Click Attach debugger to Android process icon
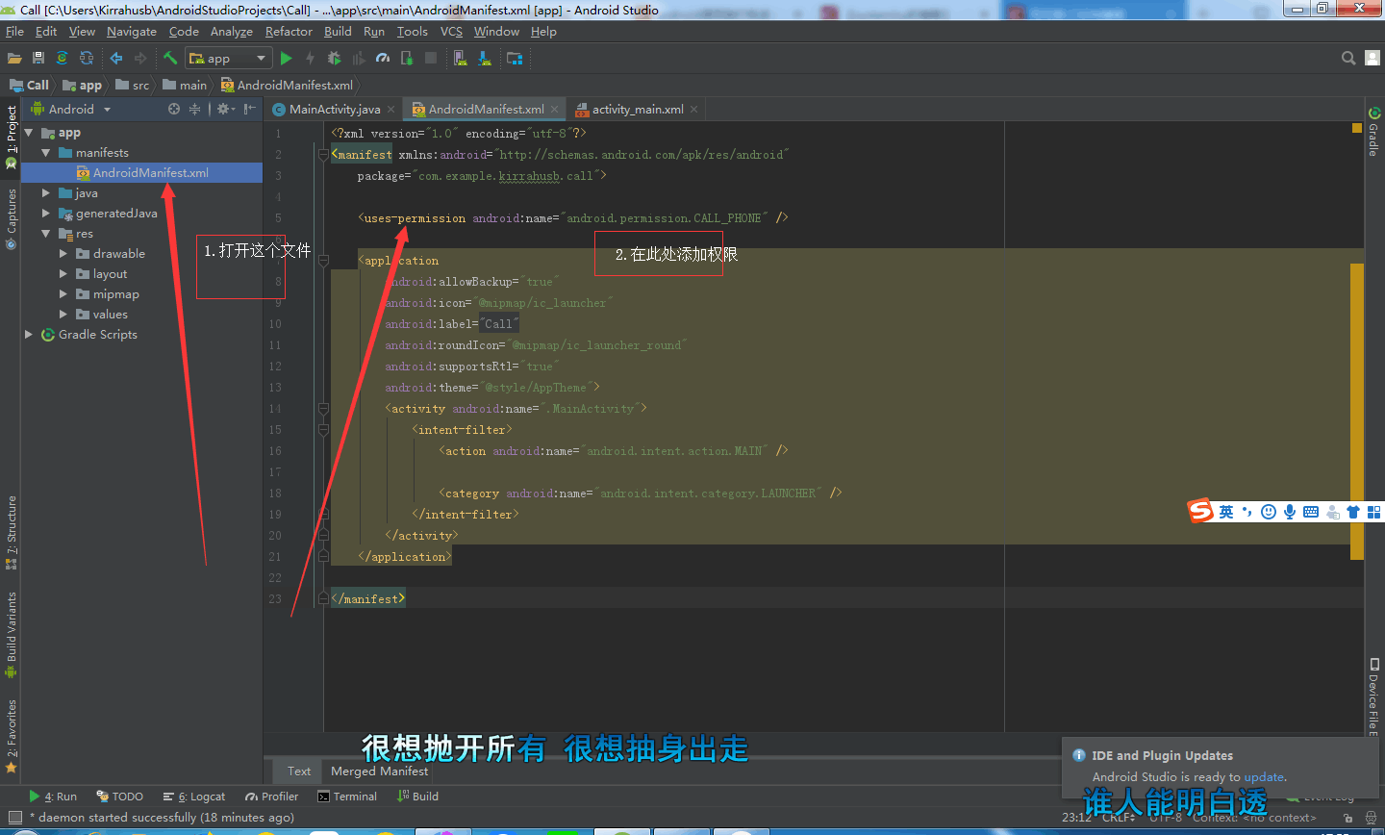This screenshot has height=835, width=1385. tap(407, 59)
